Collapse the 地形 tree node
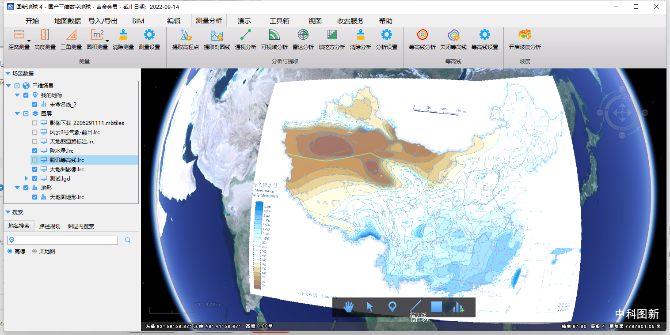The image size is (670, 335). point(17,188)
